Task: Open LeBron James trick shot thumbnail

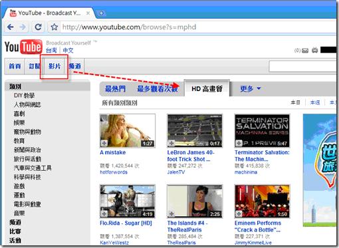Action: (x=195, y=131)
